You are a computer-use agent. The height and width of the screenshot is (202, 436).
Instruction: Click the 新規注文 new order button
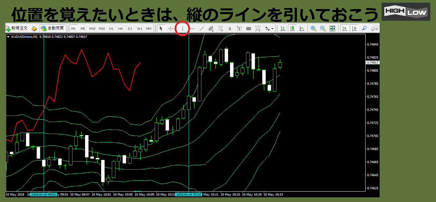[x=16, y=28]
